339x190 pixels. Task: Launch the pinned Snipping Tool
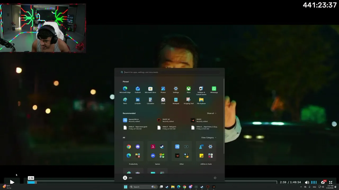tap(189, 101)
